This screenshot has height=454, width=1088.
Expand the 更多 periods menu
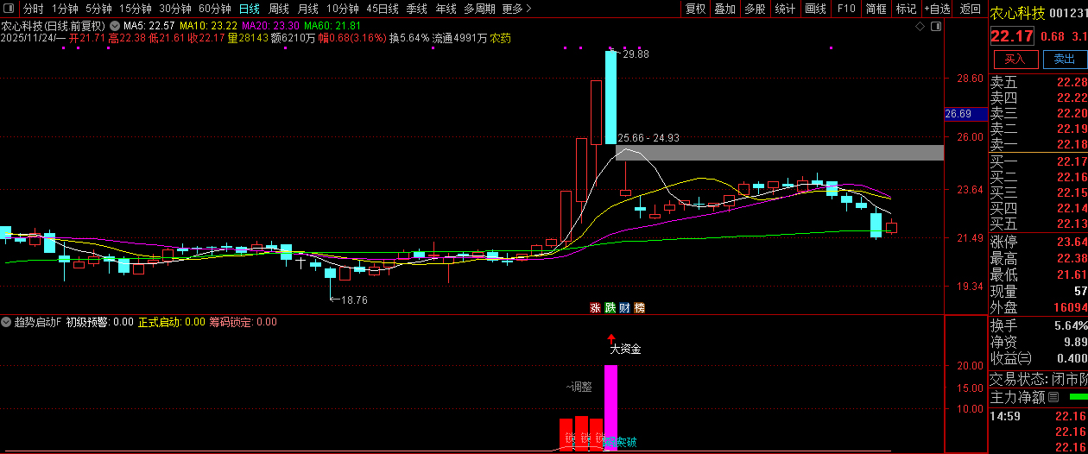point(516,9)
